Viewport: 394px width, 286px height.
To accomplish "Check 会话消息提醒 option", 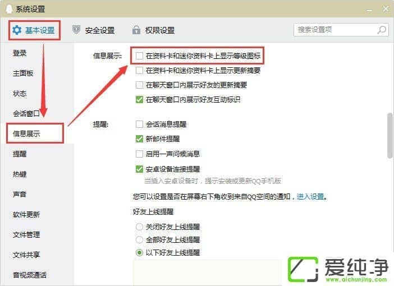I will click(x=139, y=124).
